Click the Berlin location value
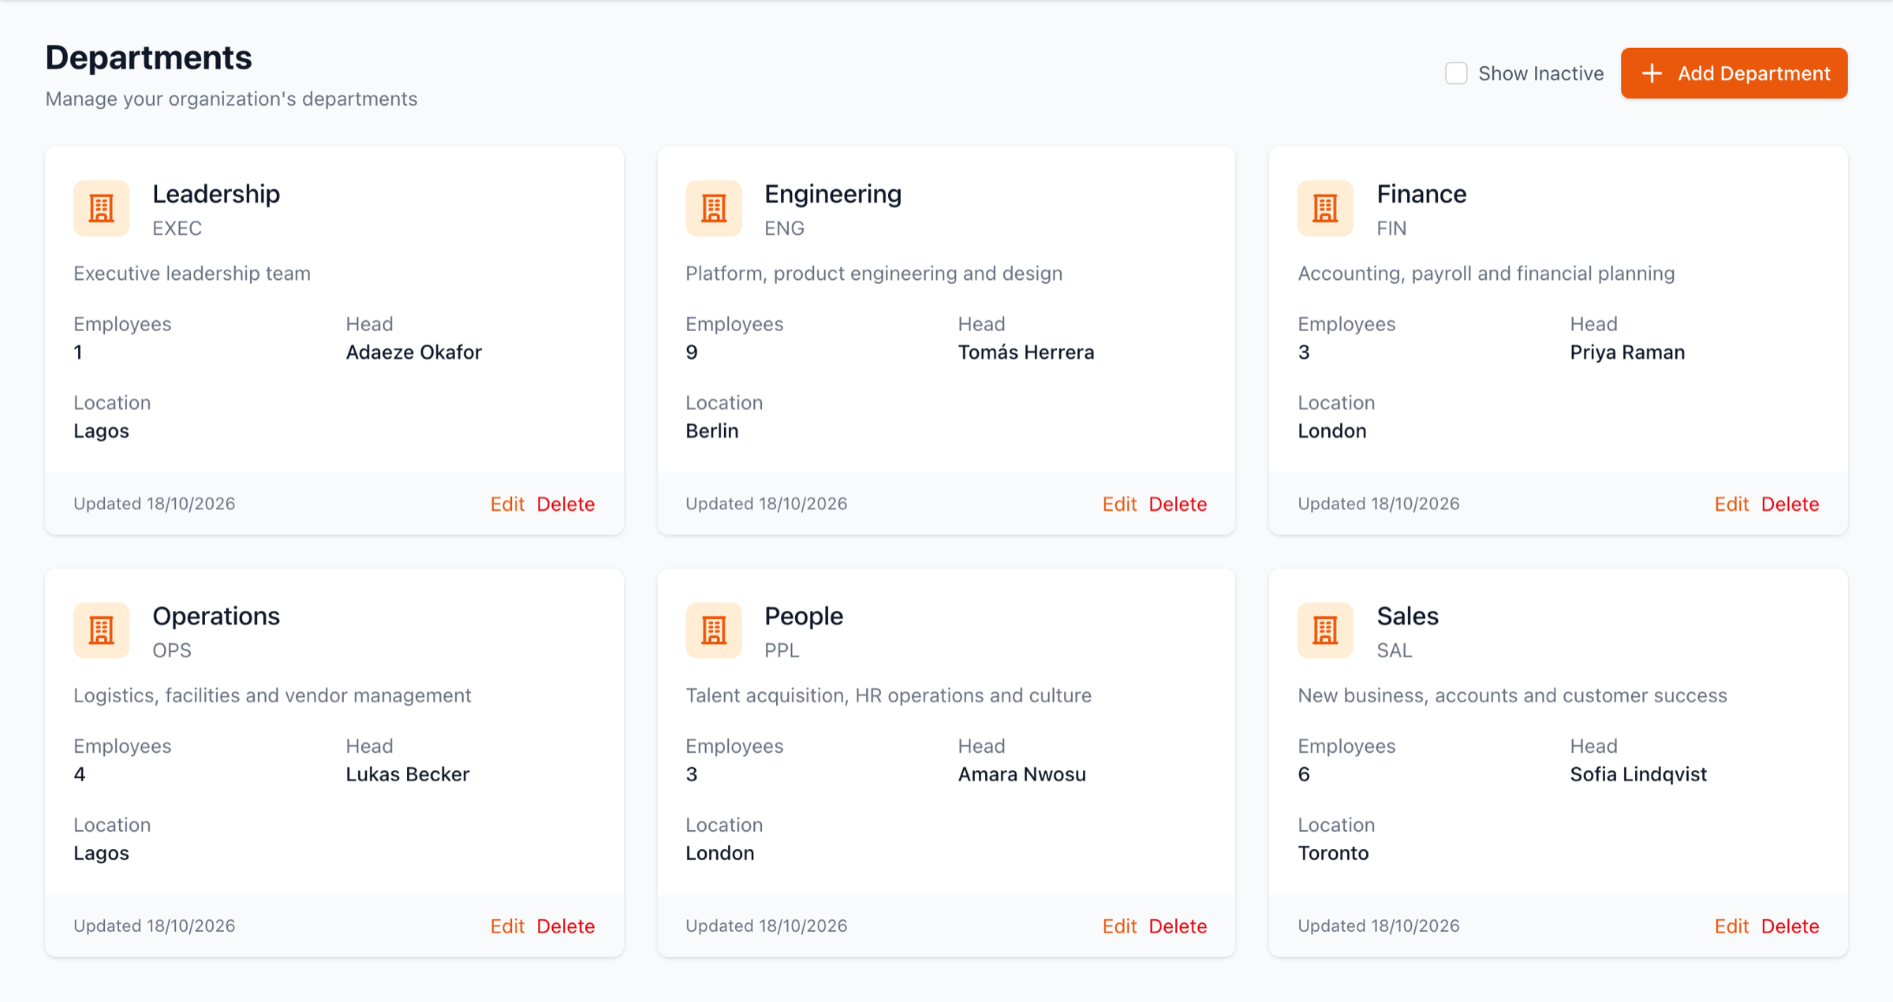 tap(712, 431)
